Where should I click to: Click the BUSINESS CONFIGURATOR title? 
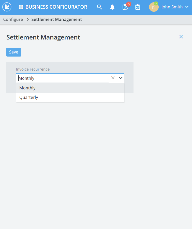click(x=56, y=7)
